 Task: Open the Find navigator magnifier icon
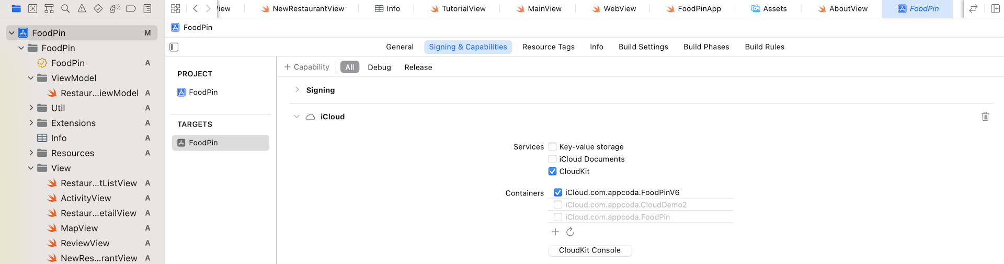tap(65, 8)
